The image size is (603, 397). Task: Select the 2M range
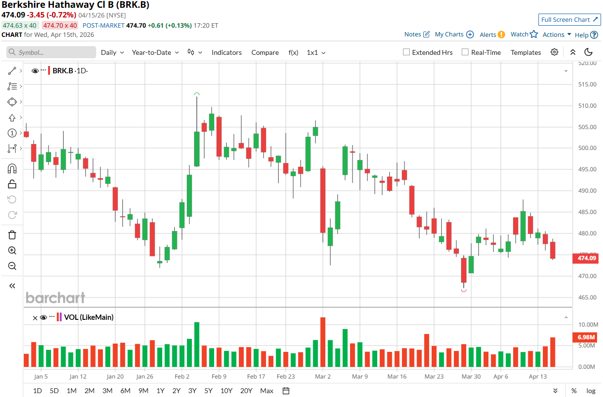(x=89, y=391)
